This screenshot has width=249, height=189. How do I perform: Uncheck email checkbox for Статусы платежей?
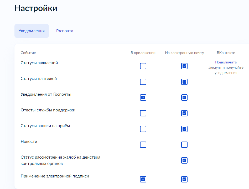coord(184,82)
